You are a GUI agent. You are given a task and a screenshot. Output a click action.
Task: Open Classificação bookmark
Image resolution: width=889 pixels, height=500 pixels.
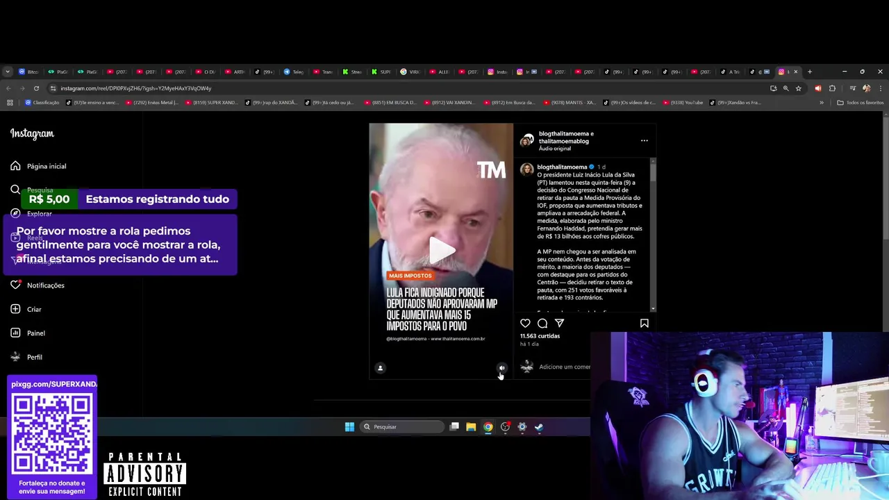42,103
